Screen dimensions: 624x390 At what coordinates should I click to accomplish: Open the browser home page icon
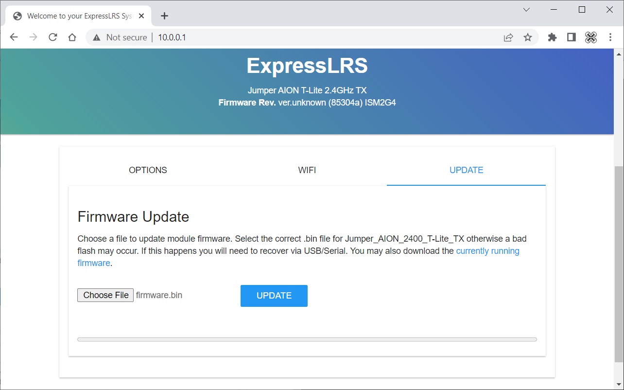72,37
